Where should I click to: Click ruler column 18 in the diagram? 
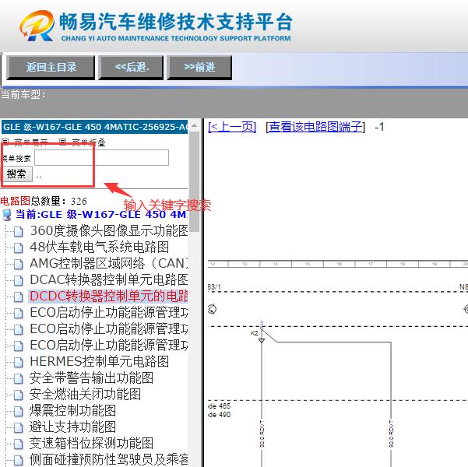pos(403,264)
